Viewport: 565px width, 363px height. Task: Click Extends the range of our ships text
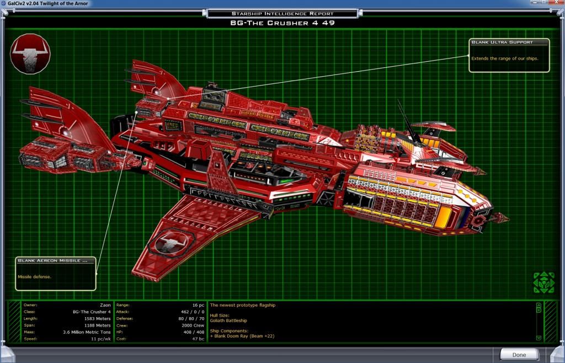tap(505, 58)
